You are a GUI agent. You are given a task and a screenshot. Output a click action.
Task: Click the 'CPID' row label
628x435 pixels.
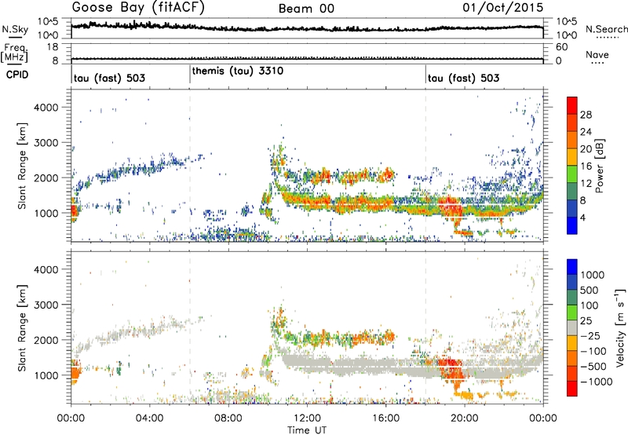click(17, 75)
